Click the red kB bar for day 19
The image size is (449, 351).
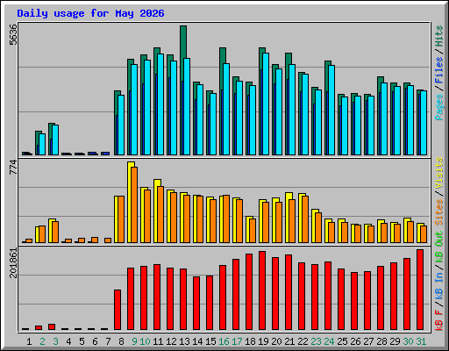tap(262, 290)
